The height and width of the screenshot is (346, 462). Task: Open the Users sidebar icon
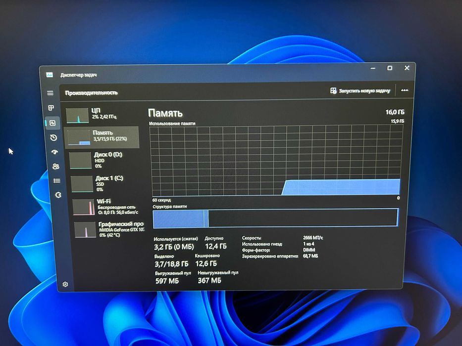55,167
